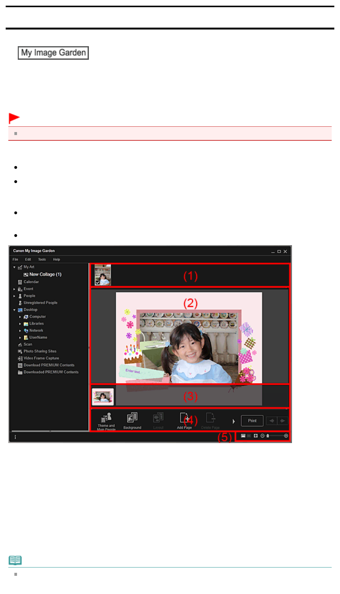Collapse the Desktop tree node
The height and width of the screenshot is (594, 340).
(x=14, y=310)
